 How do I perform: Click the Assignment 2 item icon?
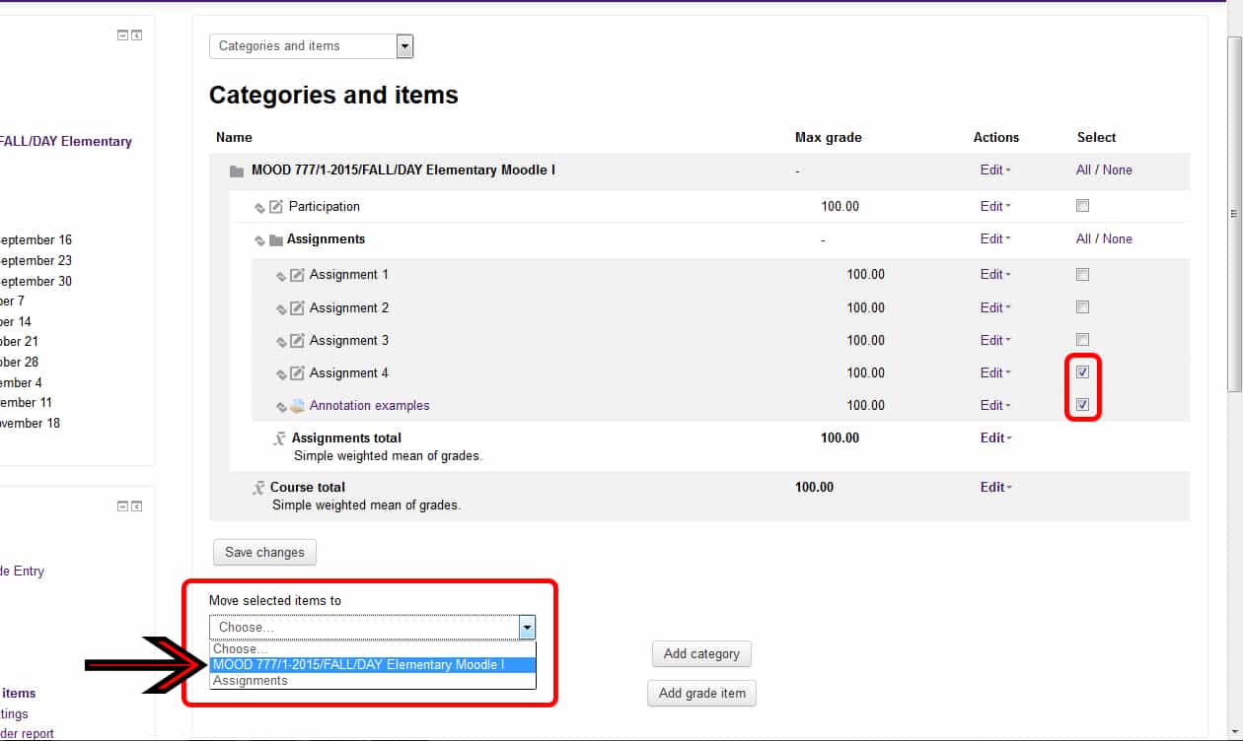297,308
